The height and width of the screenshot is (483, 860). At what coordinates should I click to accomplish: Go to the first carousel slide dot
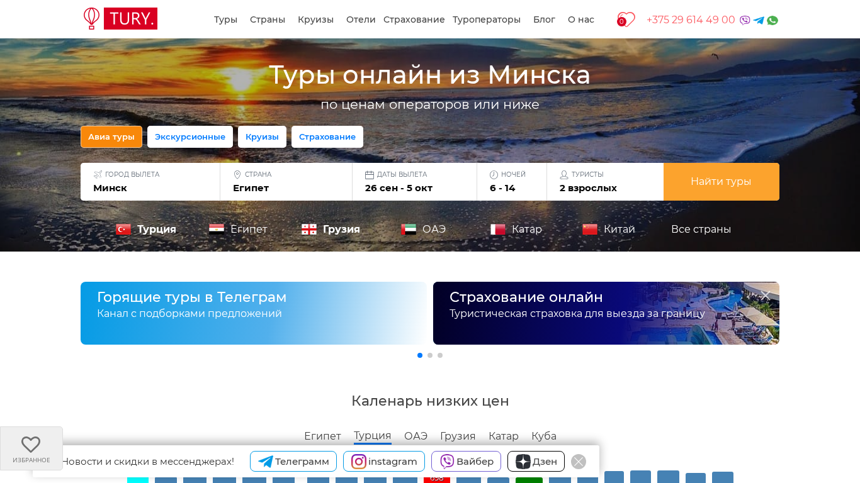(x=420, y=355)
